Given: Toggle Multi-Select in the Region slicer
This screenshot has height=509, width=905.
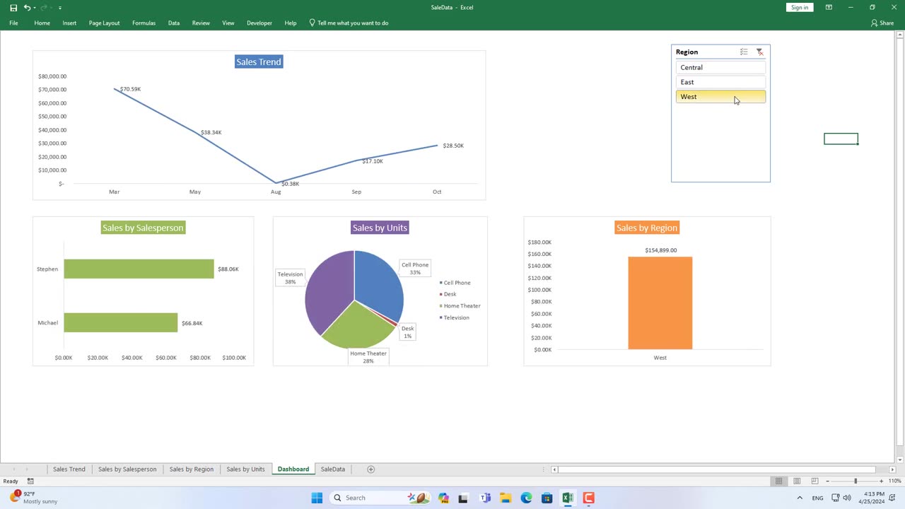Looking at the screenshot, I should pyautogui.click(x=744, y=52).
